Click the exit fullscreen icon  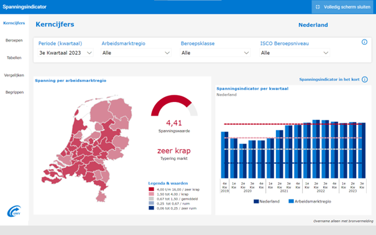(318, 7)
